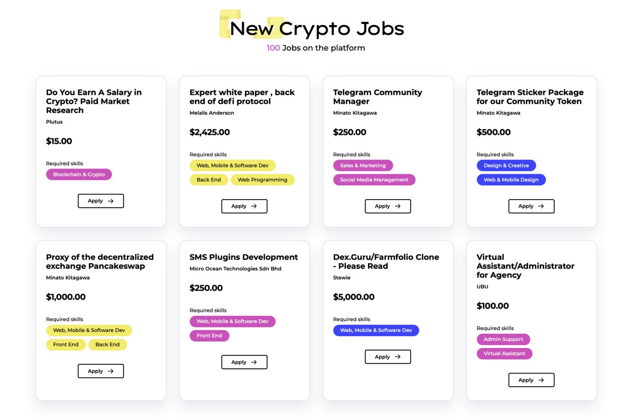Open SMS Plugins Development job title
The image size is (638, 419).
[244, 257]
